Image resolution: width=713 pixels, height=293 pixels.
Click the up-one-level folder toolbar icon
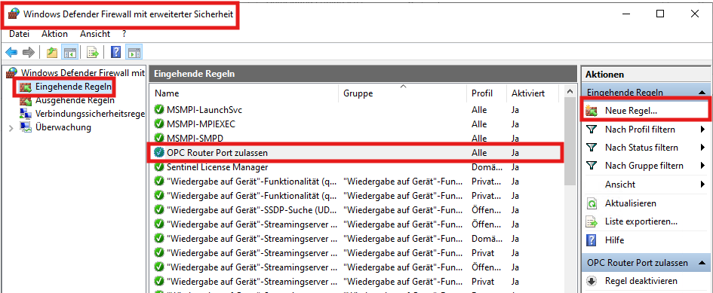click(52, 53)
